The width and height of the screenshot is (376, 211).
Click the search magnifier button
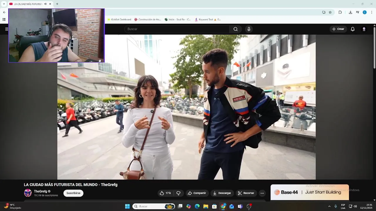236,29
